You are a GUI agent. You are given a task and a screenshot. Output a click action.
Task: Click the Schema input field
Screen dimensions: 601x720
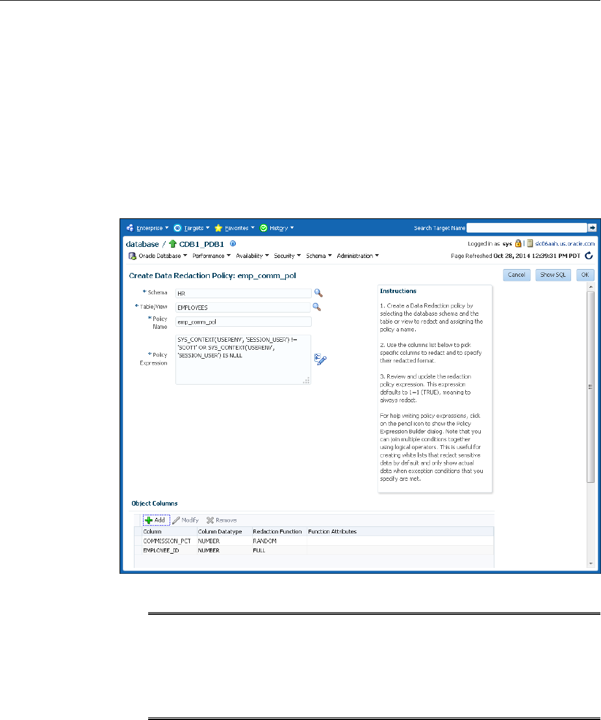[x=244, y=293]
